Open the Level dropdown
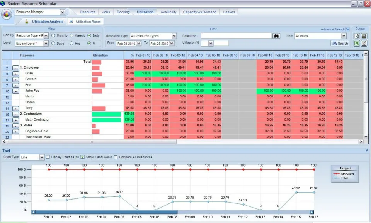Viewport: 371px width, 223px height. [x=46, y=44]
